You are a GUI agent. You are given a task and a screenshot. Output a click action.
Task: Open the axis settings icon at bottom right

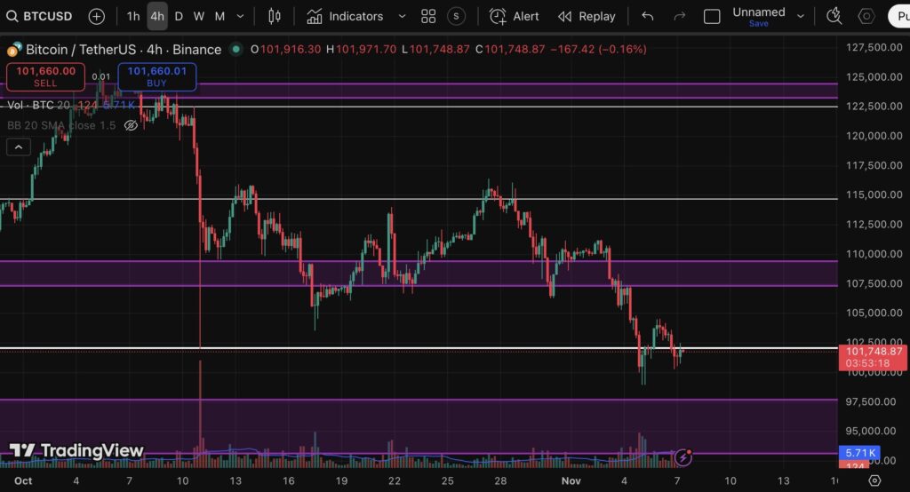coord(874,480)
